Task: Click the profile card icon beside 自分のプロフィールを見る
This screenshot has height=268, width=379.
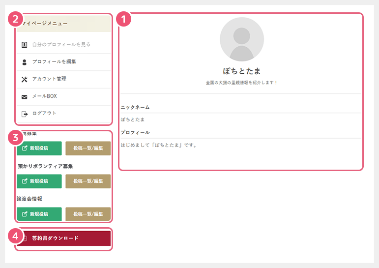Action: (x=25, y=45)
